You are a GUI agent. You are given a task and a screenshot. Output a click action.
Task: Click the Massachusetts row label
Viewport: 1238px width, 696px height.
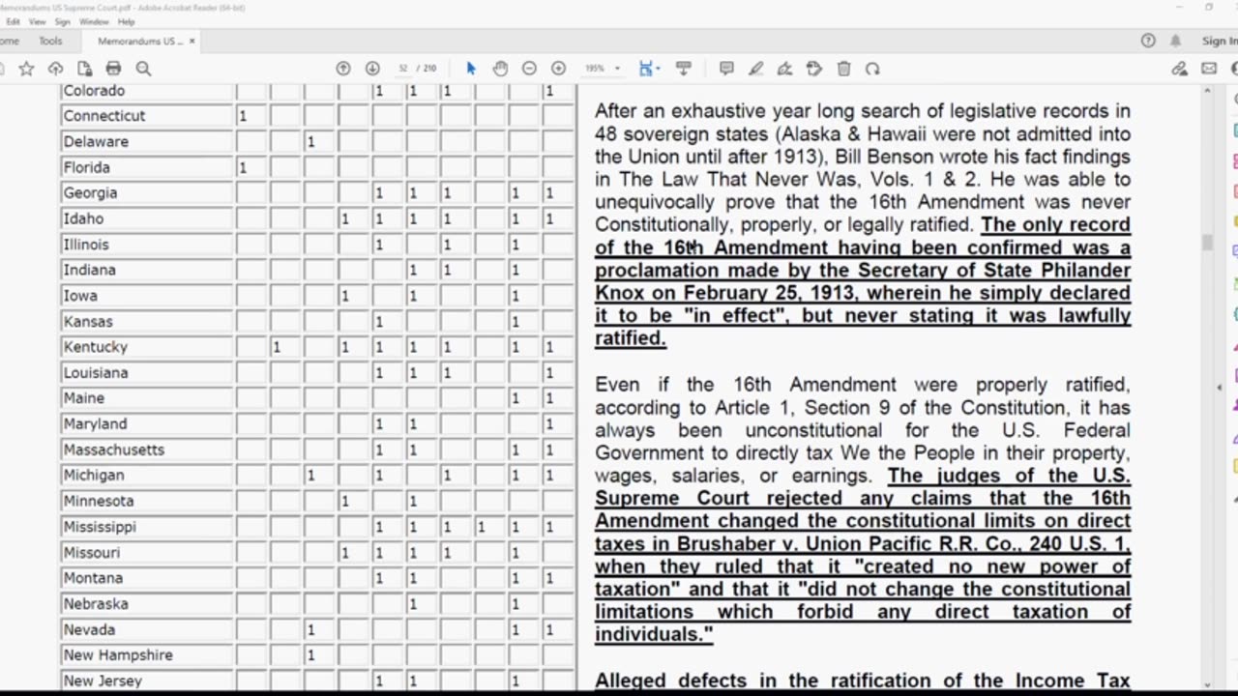114,449
